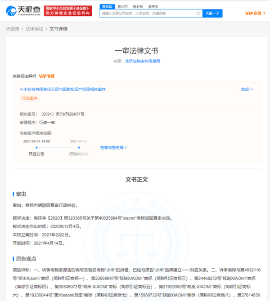
Task: Clear the search box with the X icon
Action: coord(198,13)
